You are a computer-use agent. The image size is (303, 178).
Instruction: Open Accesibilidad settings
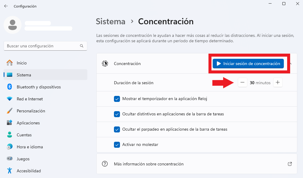pyautogui.click(x=45, y=171)
